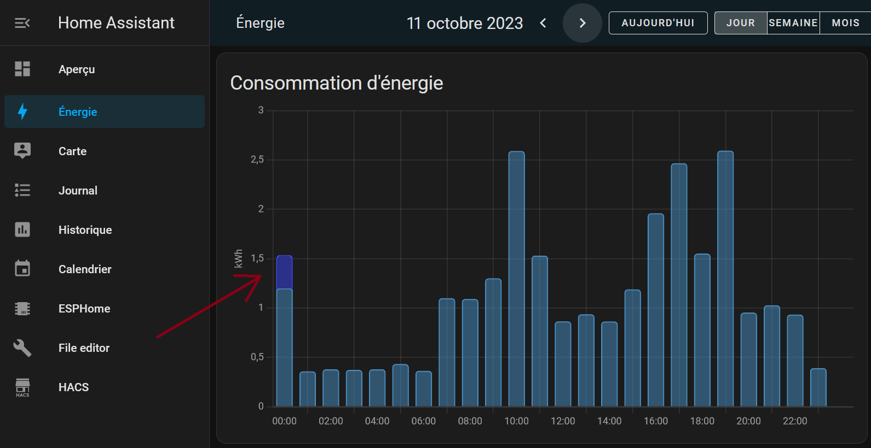
Task: Click the Énergie lightning bolt icon
Action: pyautogui.click(x=22, y=111)
